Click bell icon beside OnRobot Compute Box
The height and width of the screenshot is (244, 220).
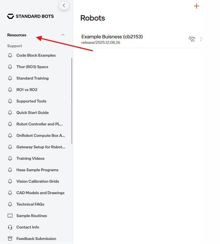(10, 136)
